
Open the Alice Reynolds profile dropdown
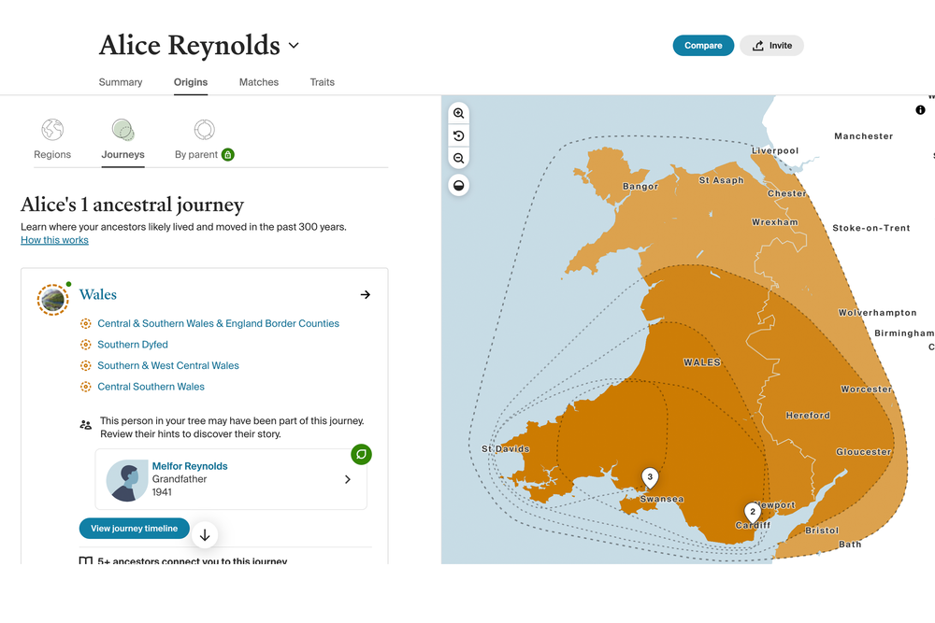click(x=294, y=45)
